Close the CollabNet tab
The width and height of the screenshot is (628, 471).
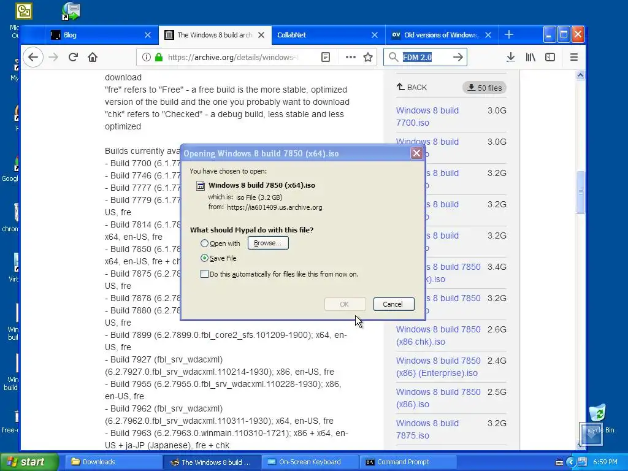(x=375, y=35)
